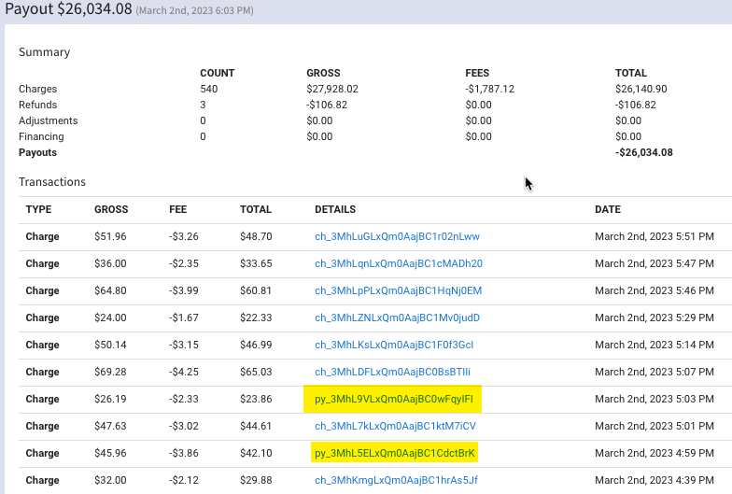Click the Refunds row label in Summary

click(38, 106)
